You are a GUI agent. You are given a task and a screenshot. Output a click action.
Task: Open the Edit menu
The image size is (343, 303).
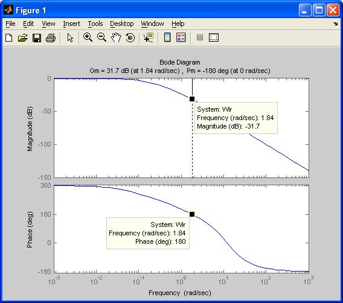point(28,24)
